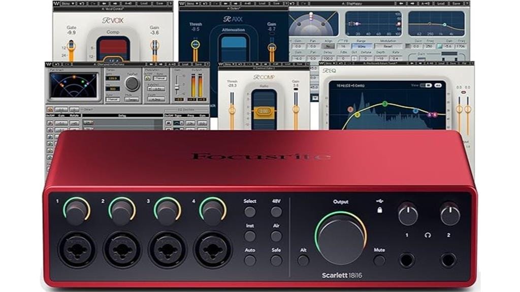This screenshot has width=520, height=292.
Task: Click the RAxx Thresh slider handle
Action: (196, 44)
